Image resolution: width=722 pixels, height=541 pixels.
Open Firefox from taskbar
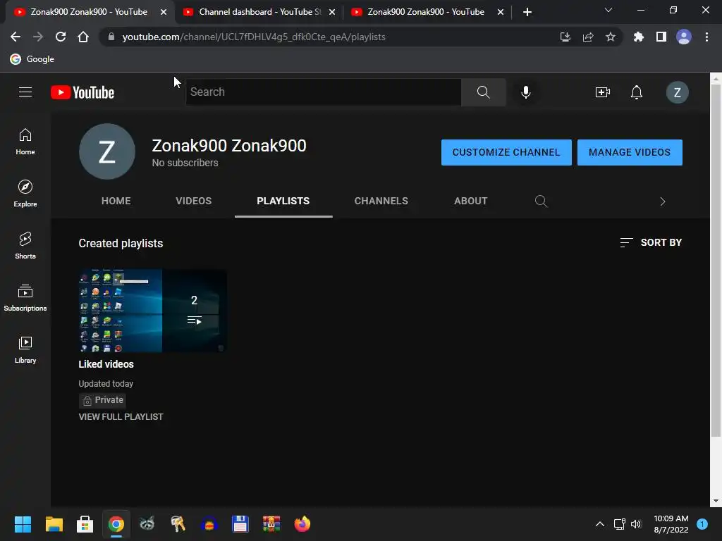pyautogui.click(x=302, y=524)
